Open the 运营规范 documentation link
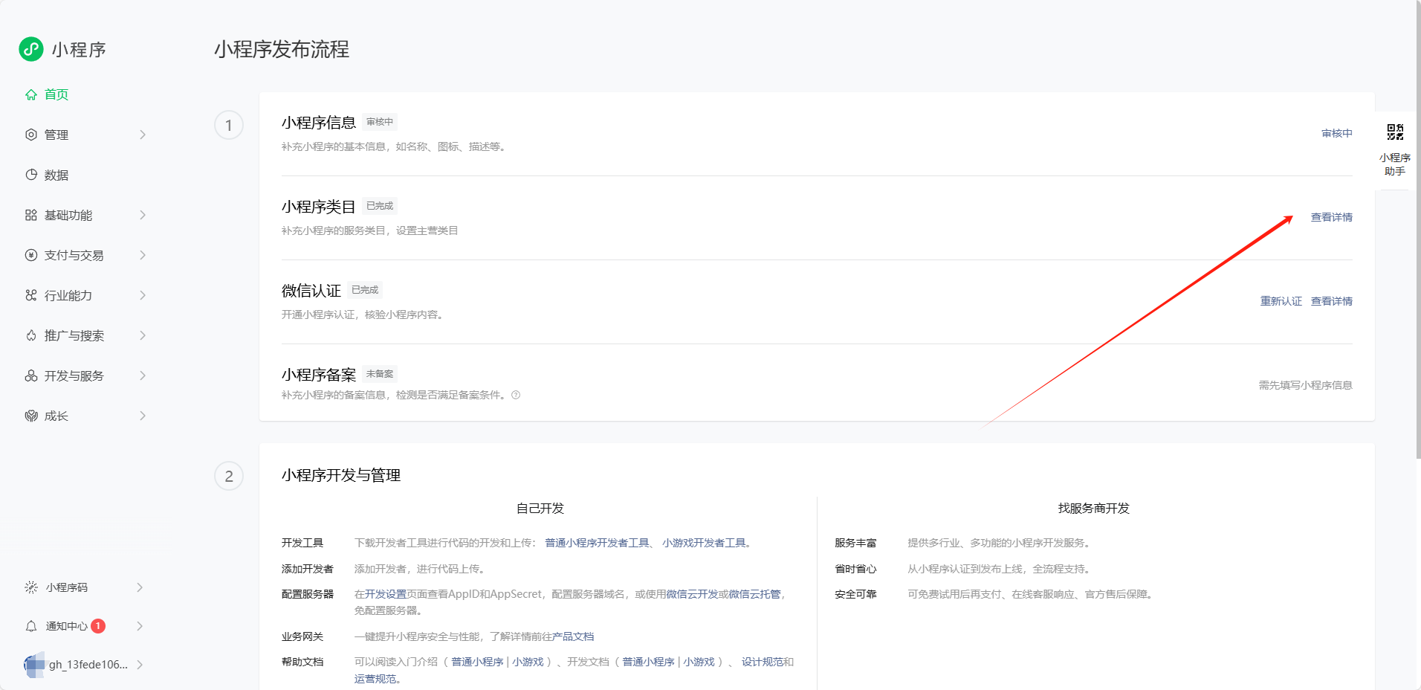The height and width of the screenshot is (690, 1421). coord(375,679)
